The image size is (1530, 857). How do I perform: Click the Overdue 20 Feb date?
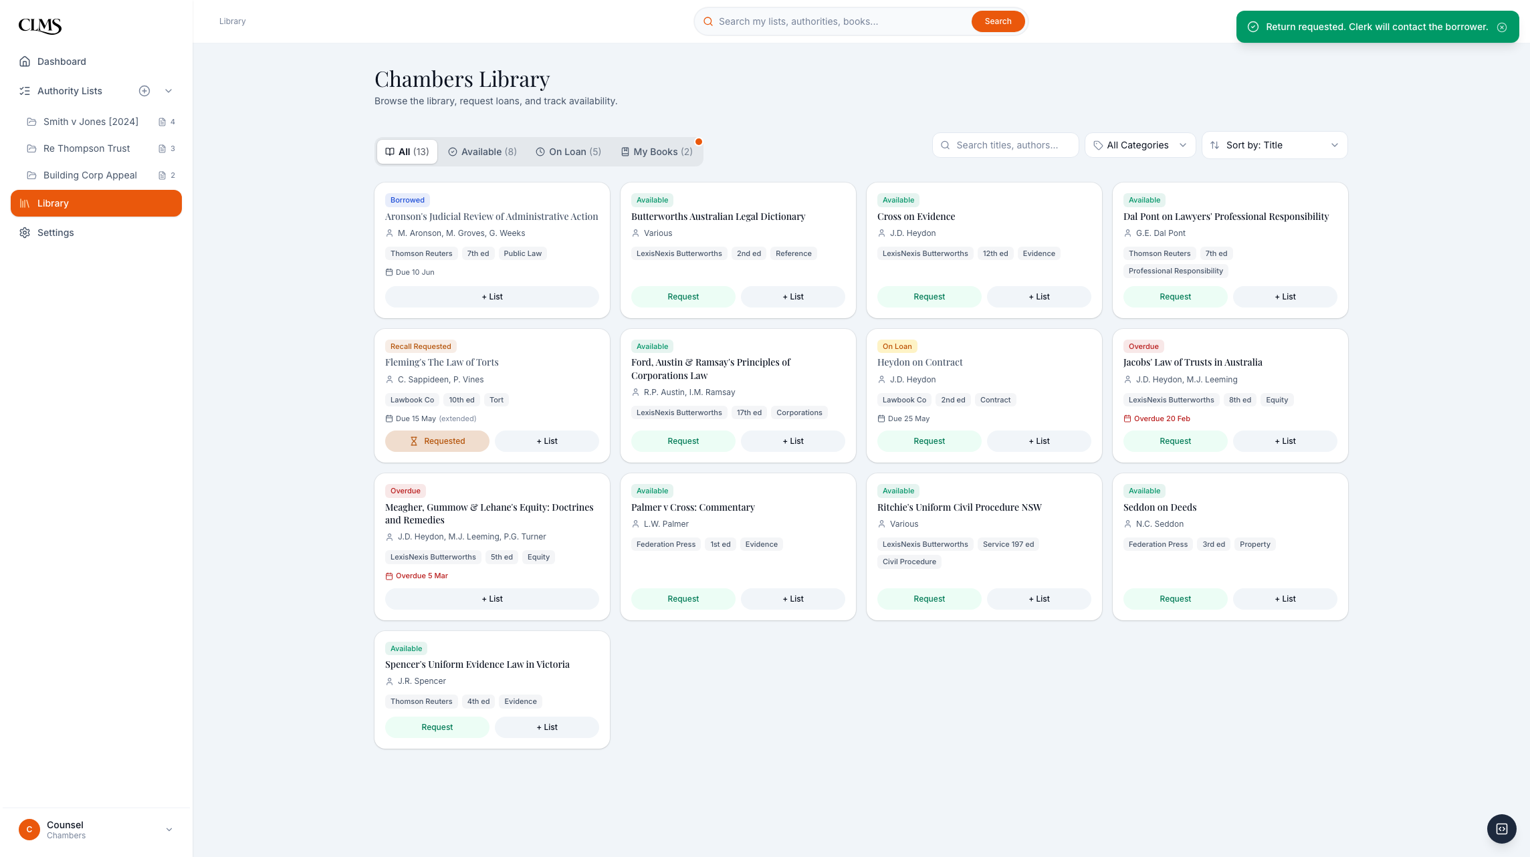[x=1157, y=418]
